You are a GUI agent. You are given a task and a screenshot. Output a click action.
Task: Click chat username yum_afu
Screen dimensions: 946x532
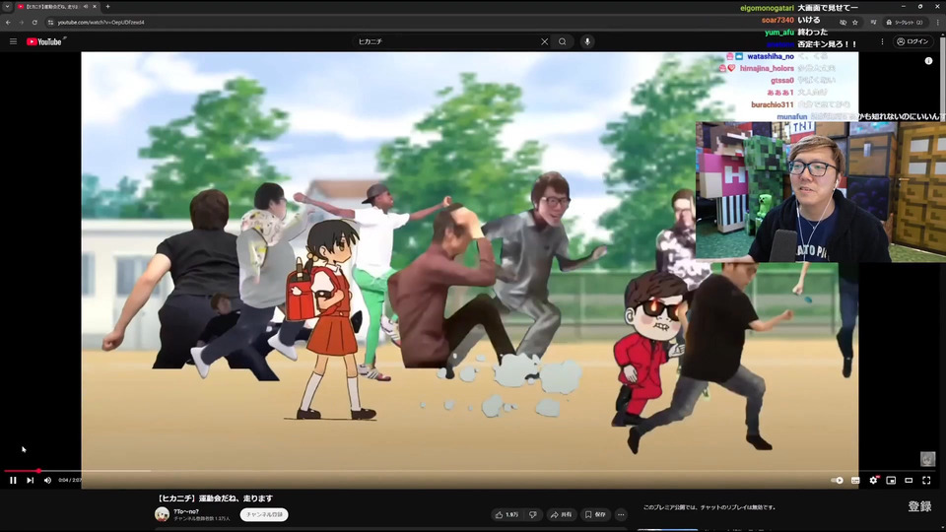tap(779, 32)
